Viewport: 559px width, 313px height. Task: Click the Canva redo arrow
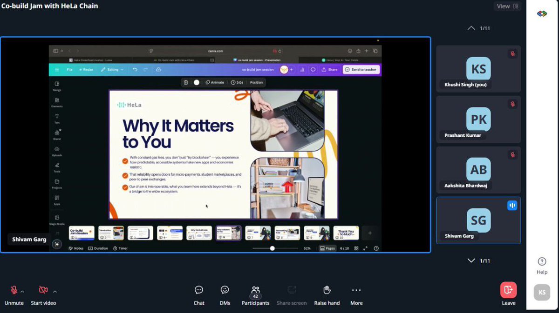point(145,70)
